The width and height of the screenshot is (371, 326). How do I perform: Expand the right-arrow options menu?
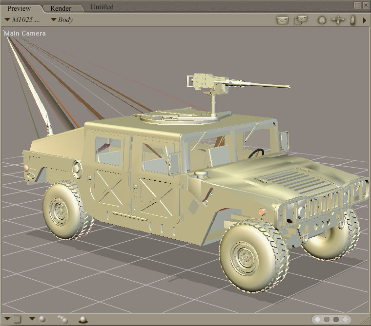[x=364, y=20]
